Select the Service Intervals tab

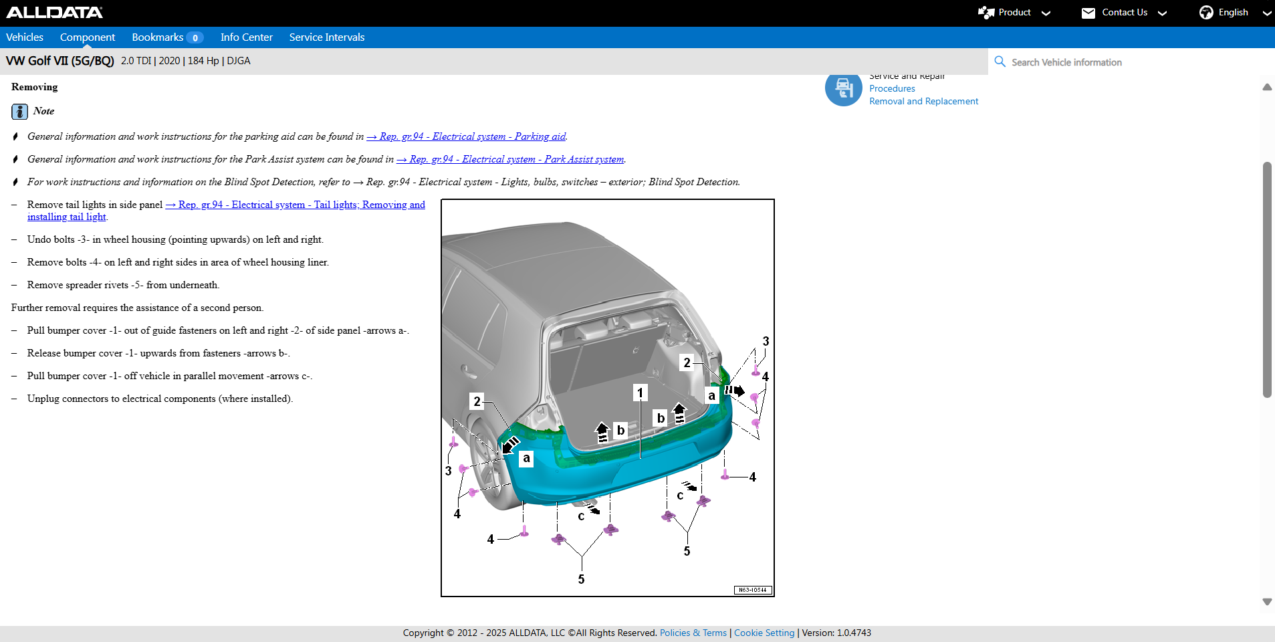(326, 37)
